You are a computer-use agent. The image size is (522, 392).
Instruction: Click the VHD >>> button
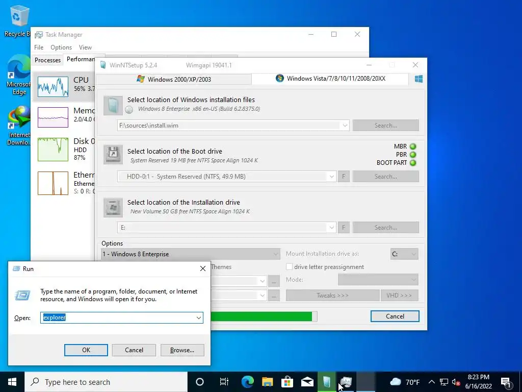point(399,296)
